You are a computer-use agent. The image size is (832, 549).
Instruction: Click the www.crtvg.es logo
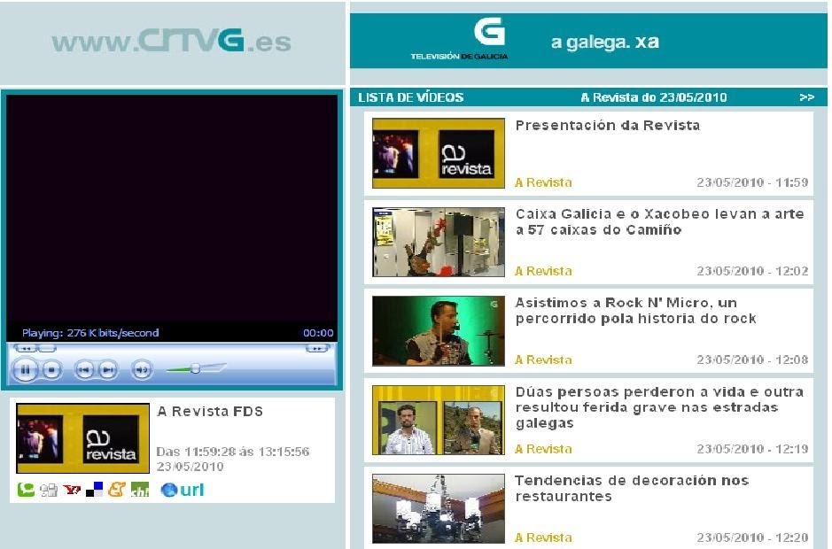pyautogui.click(x=171, y=41)
